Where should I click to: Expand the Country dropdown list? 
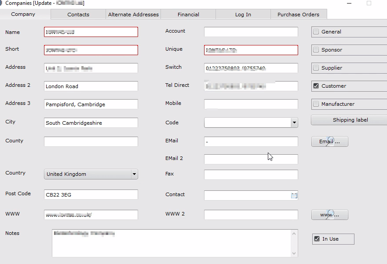[134, 174]
